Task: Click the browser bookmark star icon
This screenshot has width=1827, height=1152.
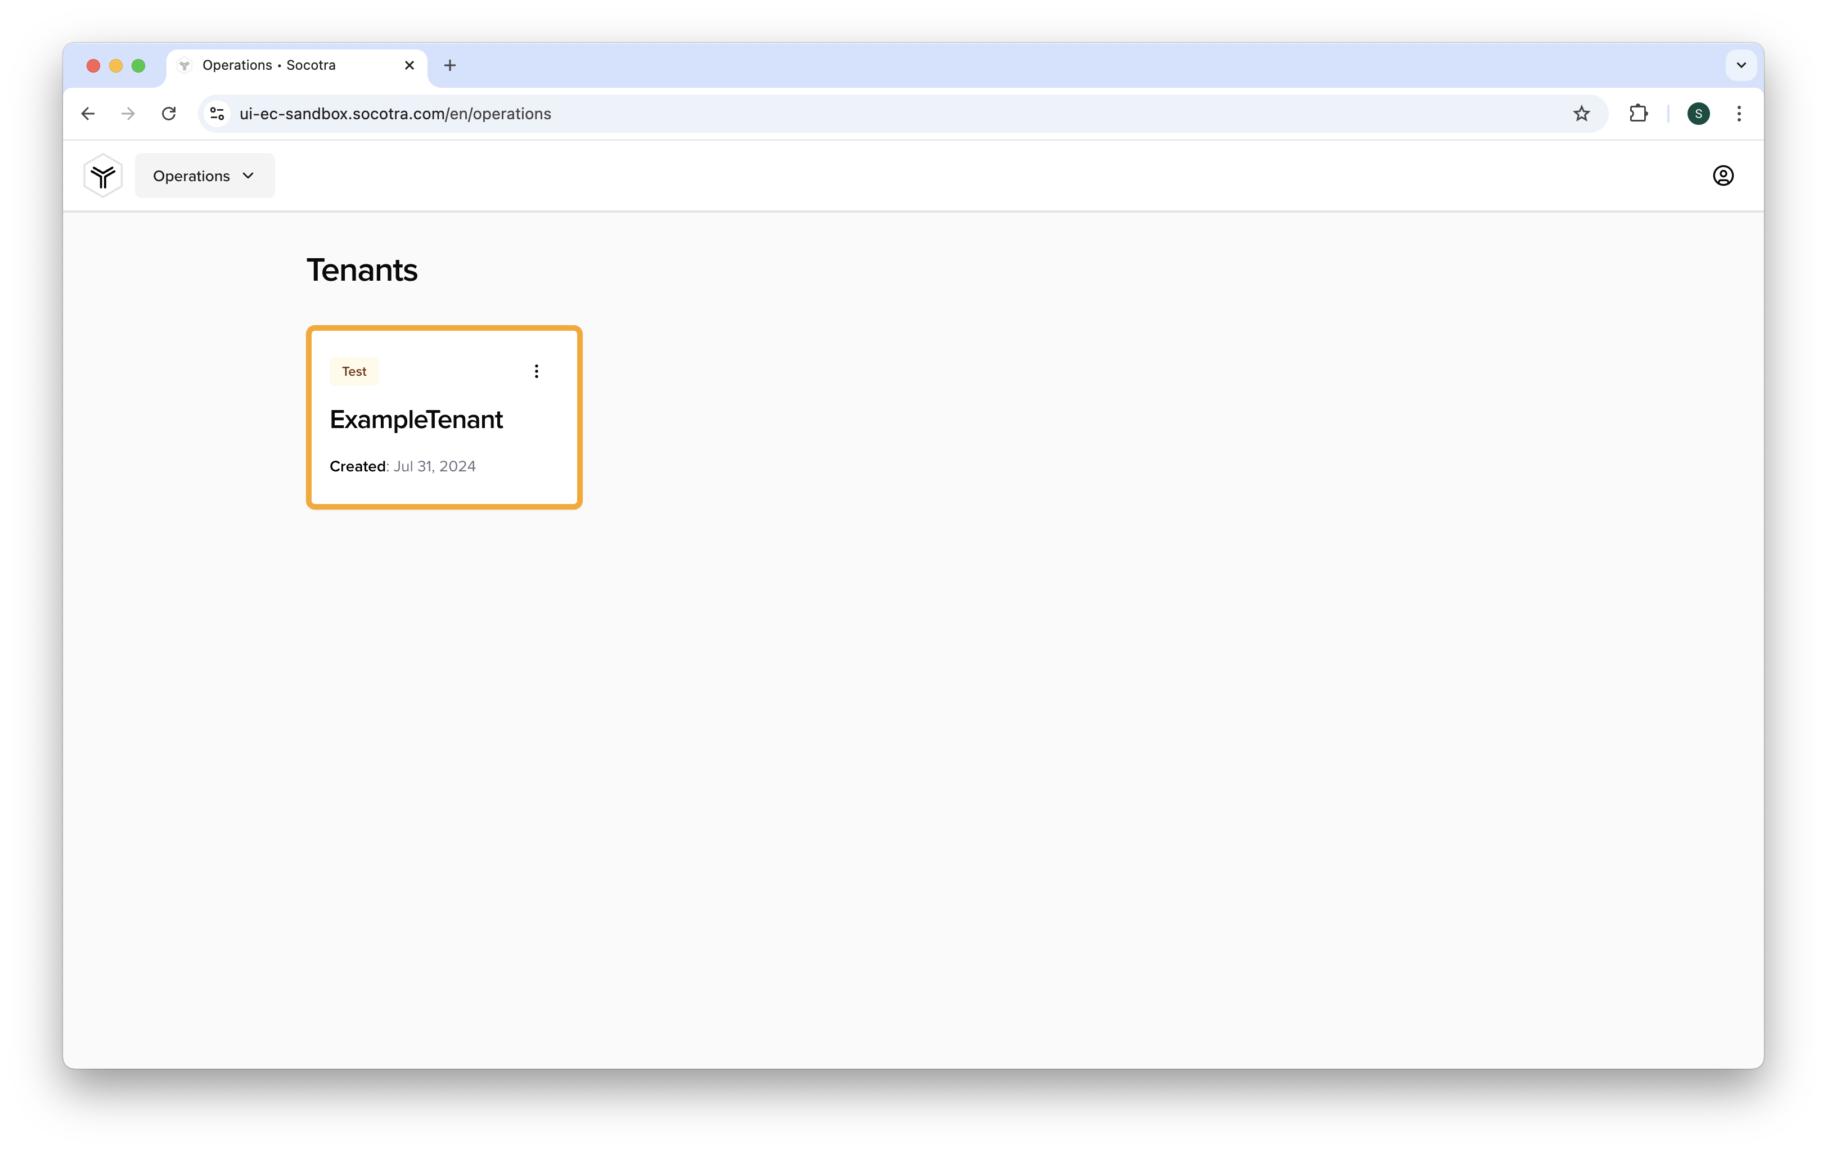Action: (1582, 113)
